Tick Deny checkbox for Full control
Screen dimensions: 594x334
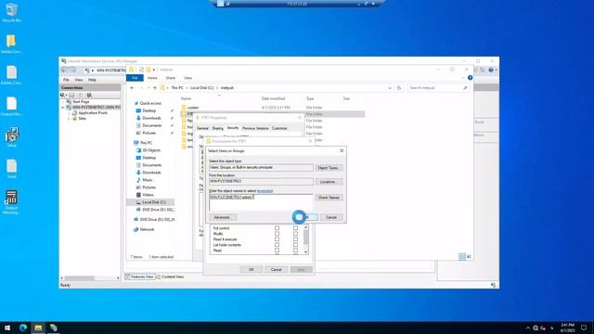tap(295, 228)
